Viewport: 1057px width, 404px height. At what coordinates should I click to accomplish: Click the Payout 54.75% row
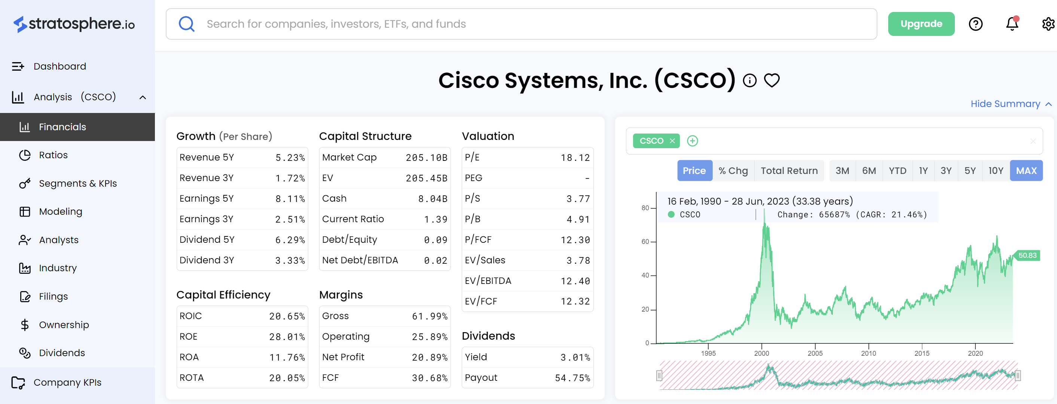point(527,378)
